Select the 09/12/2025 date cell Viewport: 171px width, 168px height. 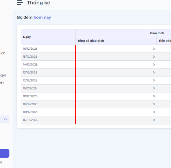pos(48,104)
